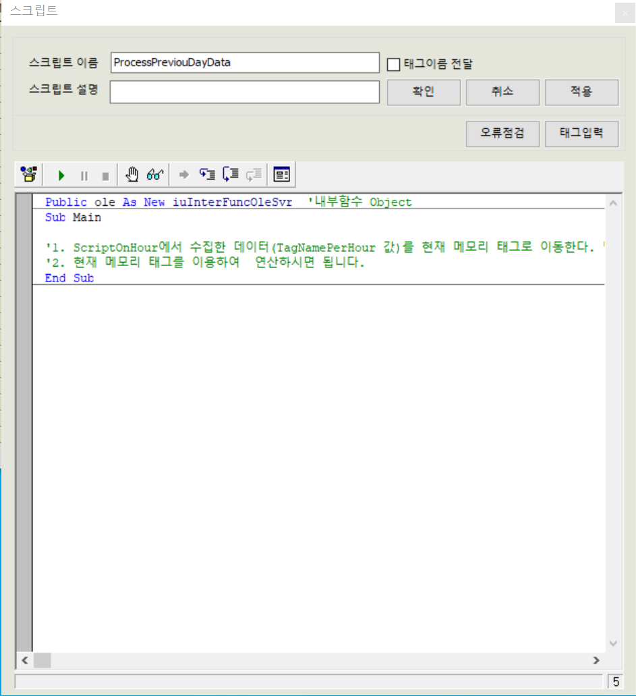Click the 확인 button
This screenshot has height=696, width=636.
point(424,92)
